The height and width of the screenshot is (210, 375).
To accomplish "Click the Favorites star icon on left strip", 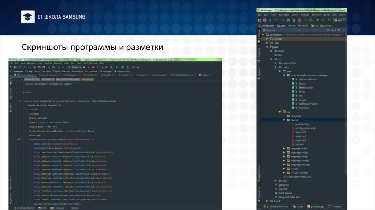I will pyautogui.click(x=259, y=200).
